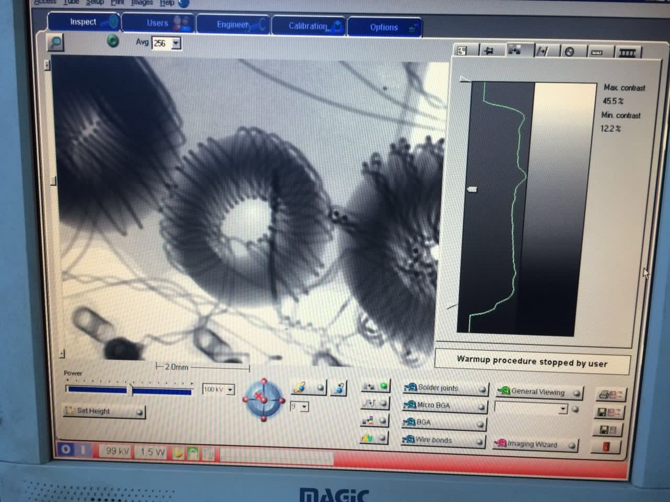Screen dimensions: 670x502
Task: Switch to the Inspect tab
Action: click(x=84, y=22)
